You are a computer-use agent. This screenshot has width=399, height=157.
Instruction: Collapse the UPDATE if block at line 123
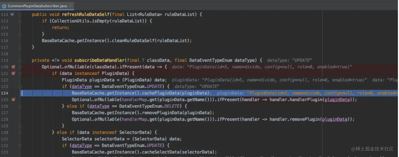pos(20,86)
